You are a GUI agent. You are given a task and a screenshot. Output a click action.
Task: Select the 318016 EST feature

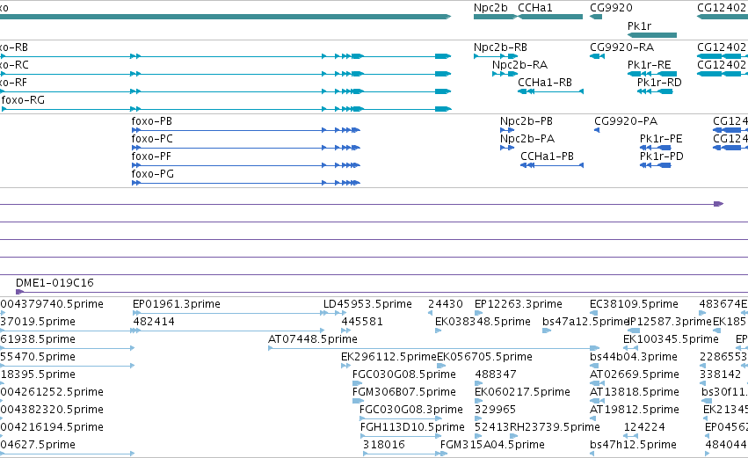tap(403, 454)
